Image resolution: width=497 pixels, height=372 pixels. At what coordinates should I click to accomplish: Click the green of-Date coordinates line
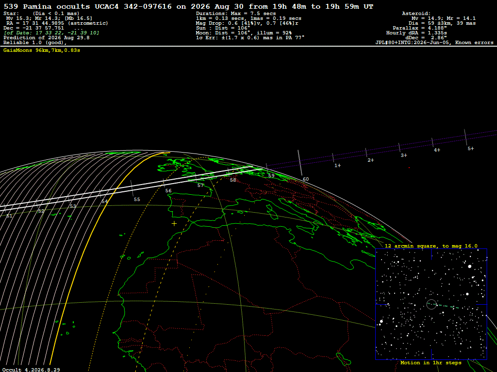click(51, 33)
